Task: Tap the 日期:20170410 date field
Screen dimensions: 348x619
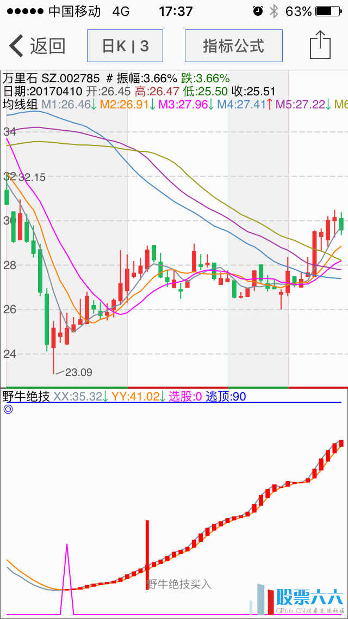Action: click(42, 92)
